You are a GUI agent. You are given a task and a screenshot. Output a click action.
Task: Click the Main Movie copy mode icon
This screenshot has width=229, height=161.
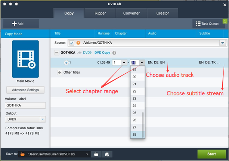click(x=25, y=59)
